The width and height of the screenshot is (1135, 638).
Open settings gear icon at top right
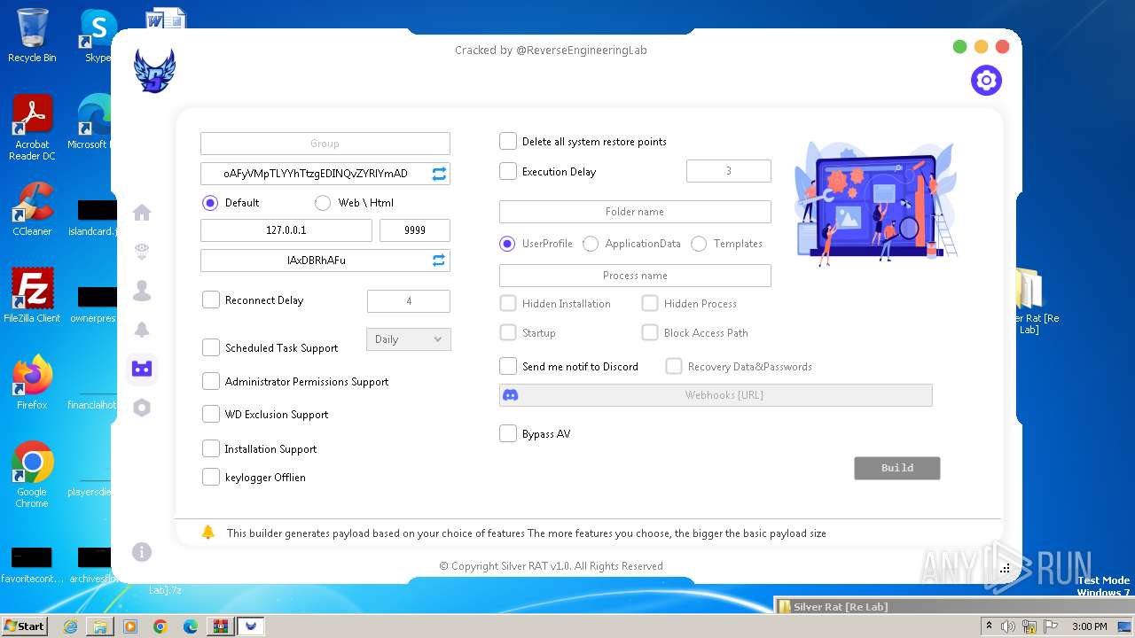click(x=986, y=81)
